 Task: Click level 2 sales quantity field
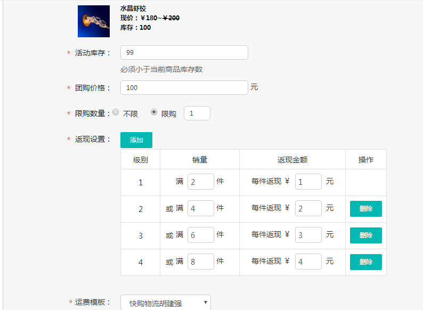[x=200, y=208]
